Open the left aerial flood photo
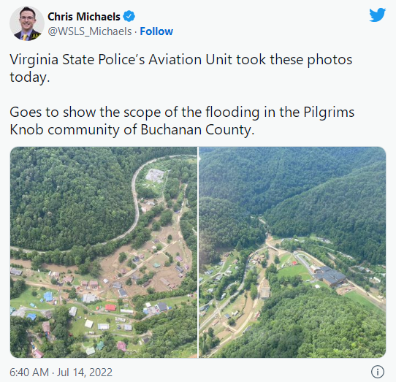This screenshot has width=396, height=382. point(104,252)
